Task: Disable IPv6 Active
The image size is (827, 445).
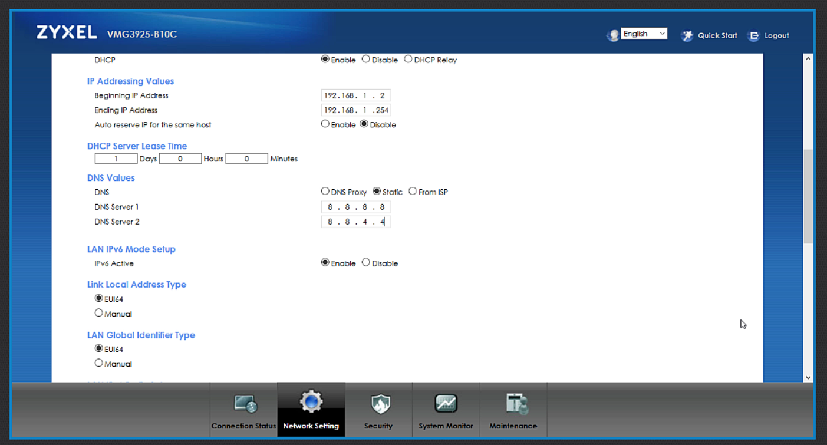Action: coord(365,262)
